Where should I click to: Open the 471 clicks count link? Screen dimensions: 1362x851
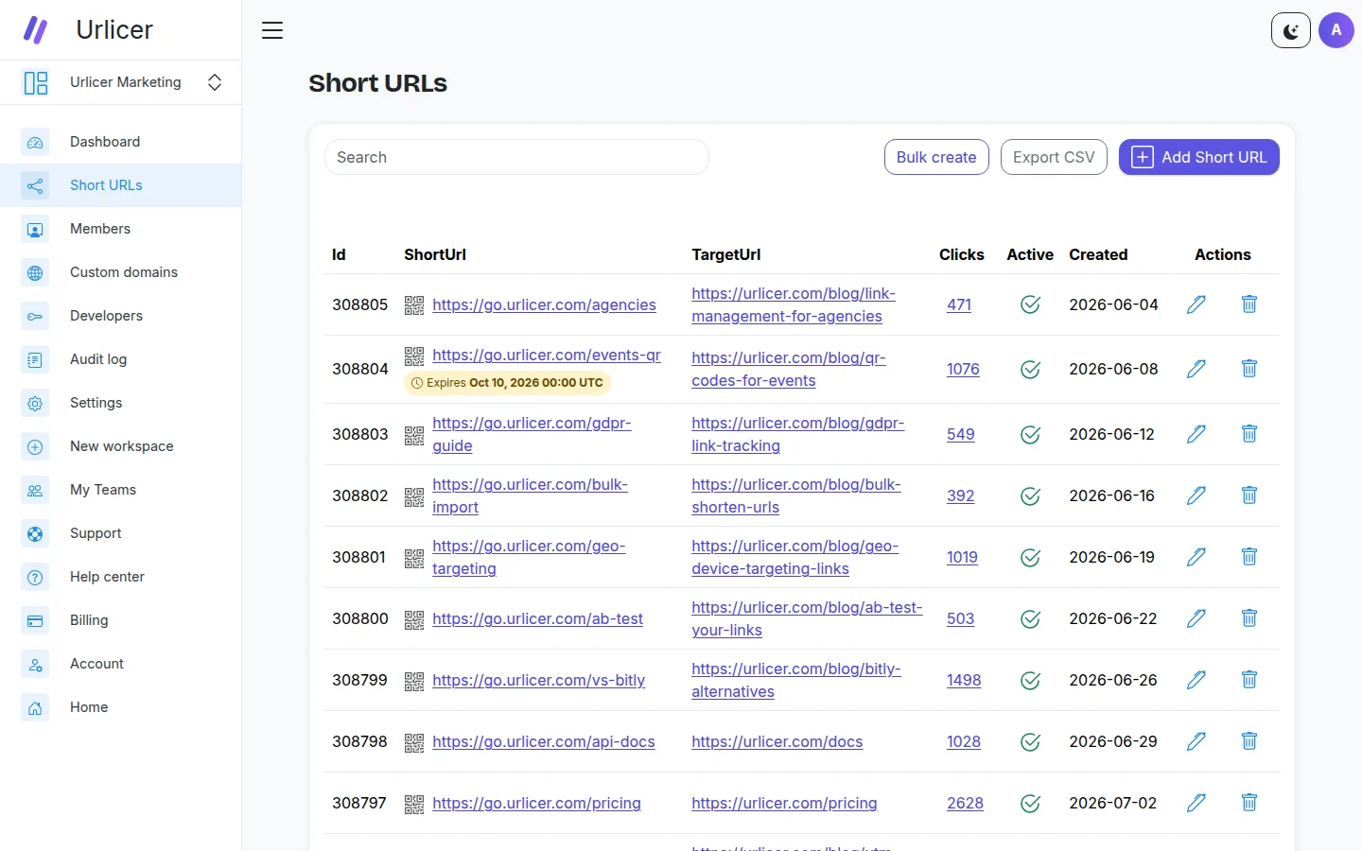point(959,304)
